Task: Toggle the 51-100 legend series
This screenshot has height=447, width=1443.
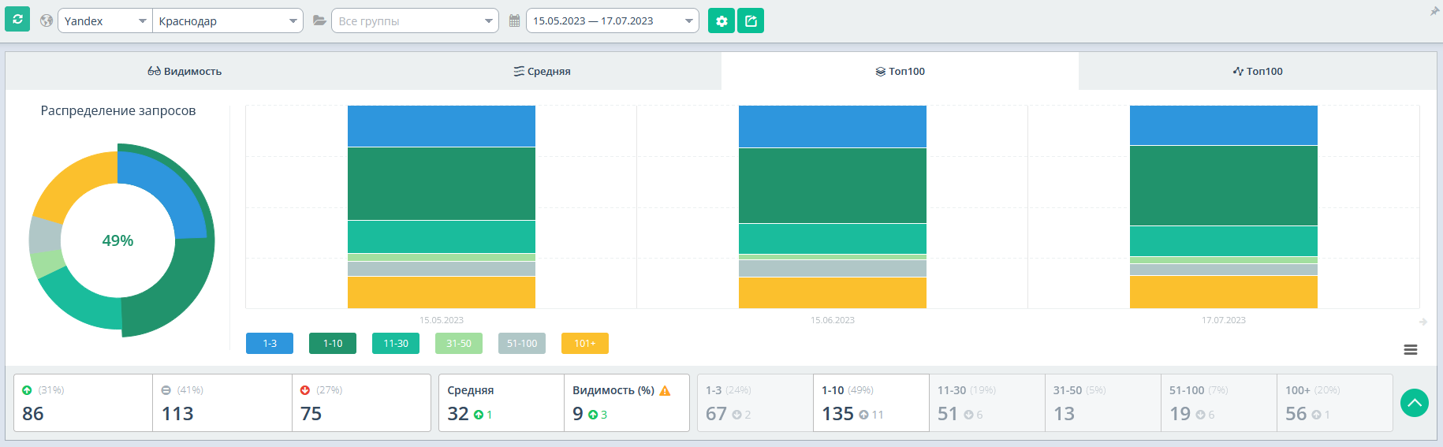Action: 522,343
